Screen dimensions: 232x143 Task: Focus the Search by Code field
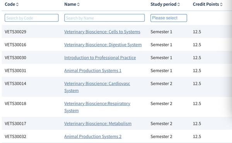[32, 18]
